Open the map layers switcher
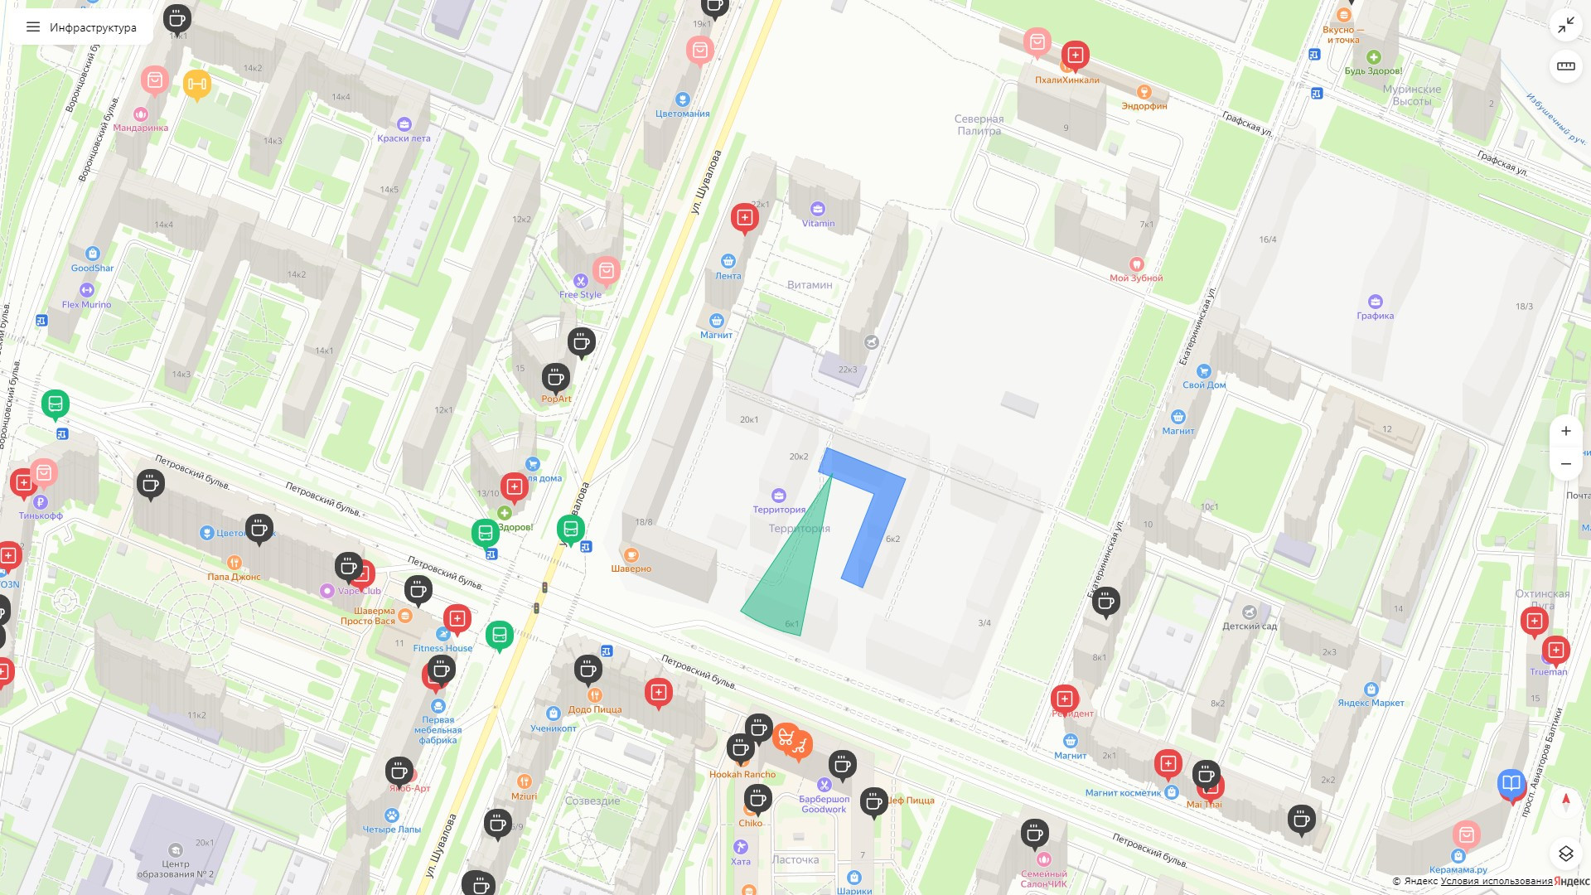 tap(1565, 854)
